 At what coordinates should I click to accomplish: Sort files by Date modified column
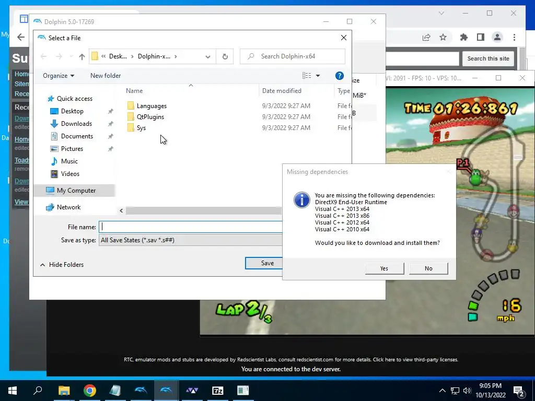(x=282, y=91)
